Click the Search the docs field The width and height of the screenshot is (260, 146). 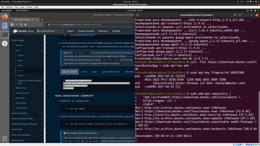pos(50,31)
